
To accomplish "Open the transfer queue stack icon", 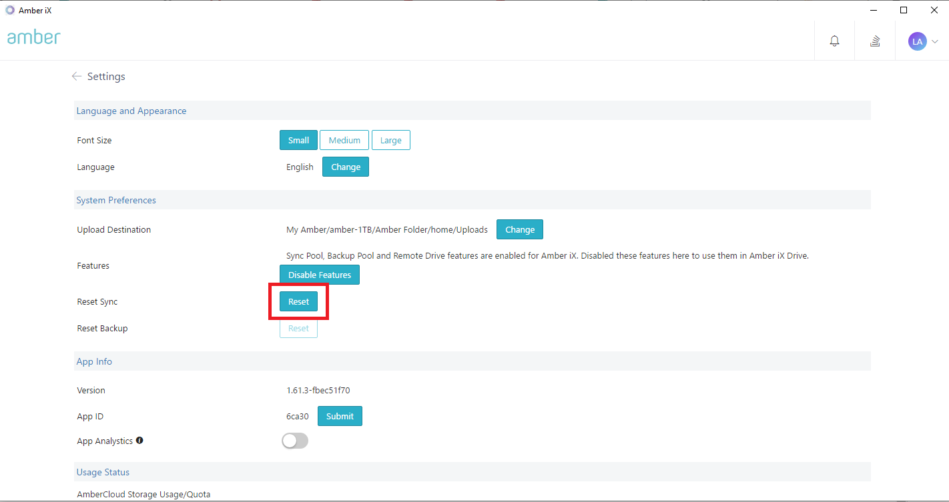I will click(x=875, y=41).
